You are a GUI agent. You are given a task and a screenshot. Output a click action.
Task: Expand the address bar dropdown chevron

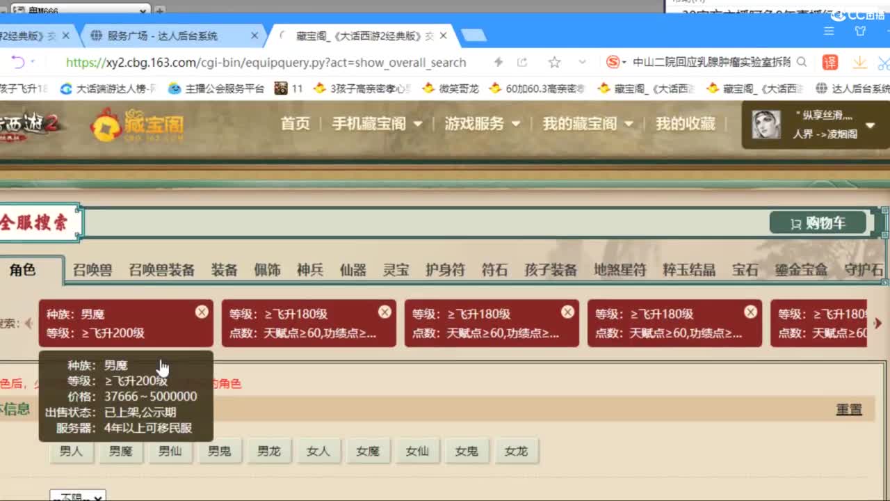pos(583,62)
